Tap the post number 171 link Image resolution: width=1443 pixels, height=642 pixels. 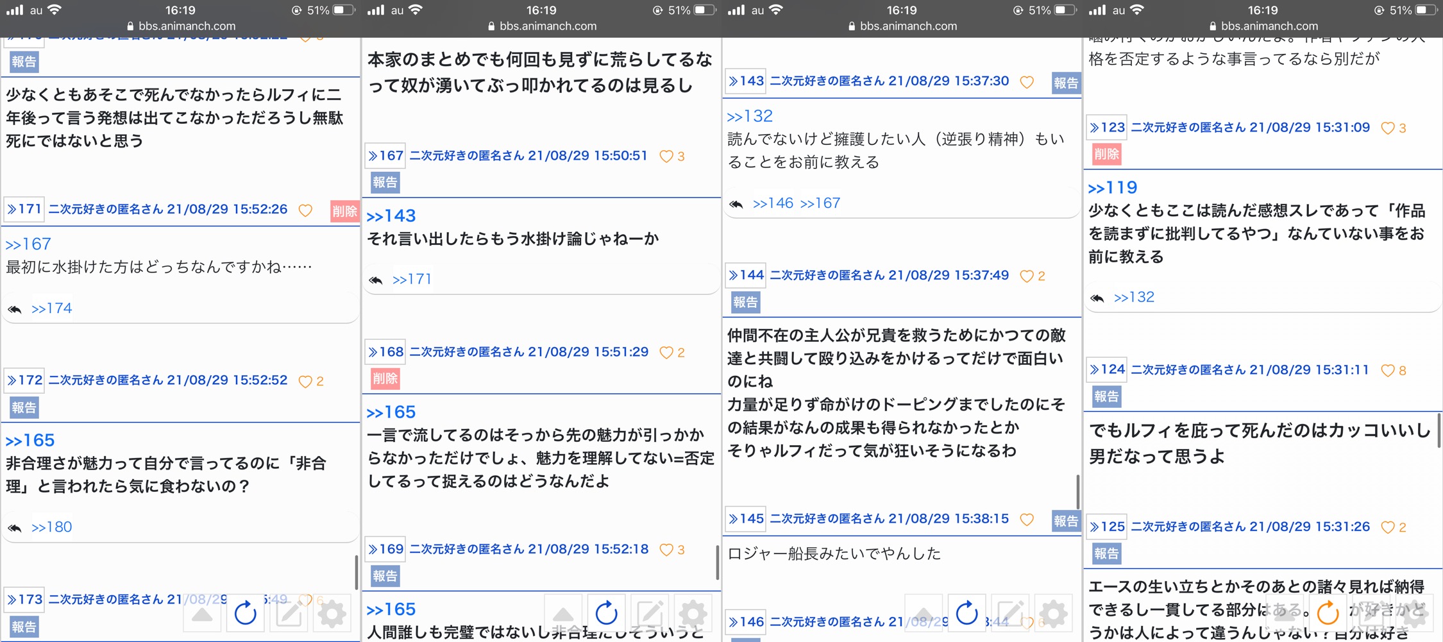coord(24,209)
